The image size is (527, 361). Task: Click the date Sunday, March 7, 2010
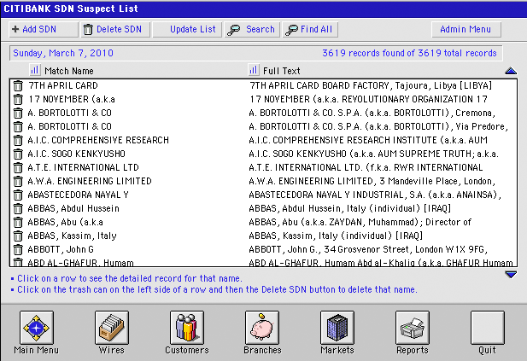pos(63,53)
